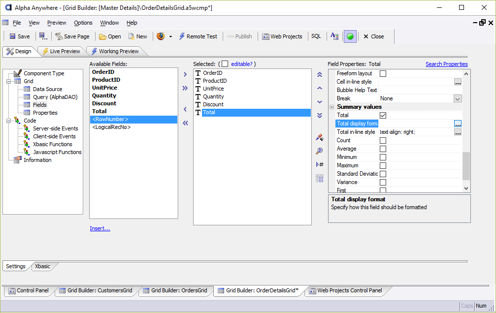Image resolution: width=496 pixels, height=313 pixels.
Task: Open a component with Open button
Action: pyautogui.click(x=110, y=36)
